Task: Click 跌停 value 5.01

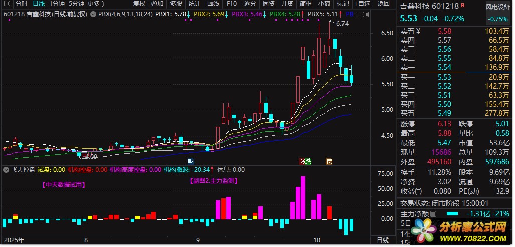Action: [x=502, y=124]
